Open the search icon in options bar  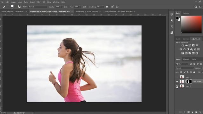196,7
